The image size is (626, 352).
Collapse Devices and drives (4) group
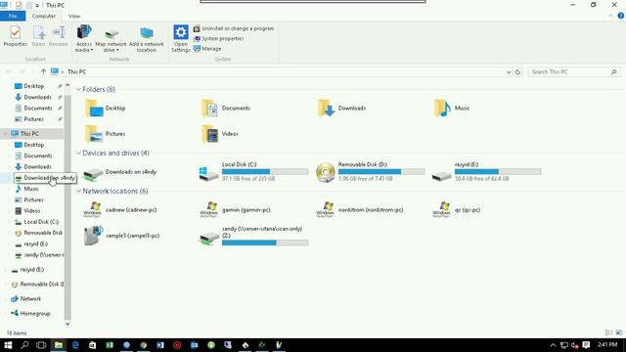coord(78,154)
